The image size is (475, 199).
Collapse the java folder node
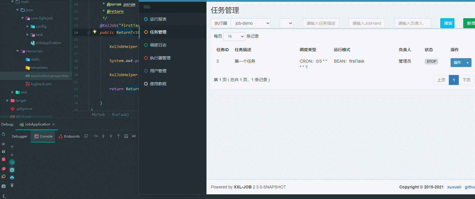click(17, 10)
